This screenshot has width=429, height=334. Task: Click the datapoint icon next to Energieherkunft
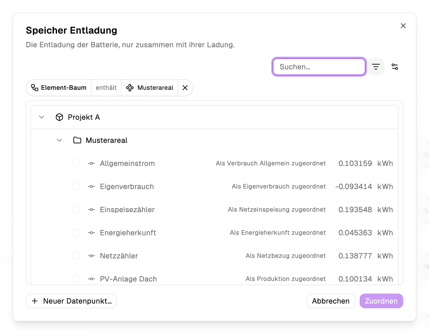click(91, 233)
